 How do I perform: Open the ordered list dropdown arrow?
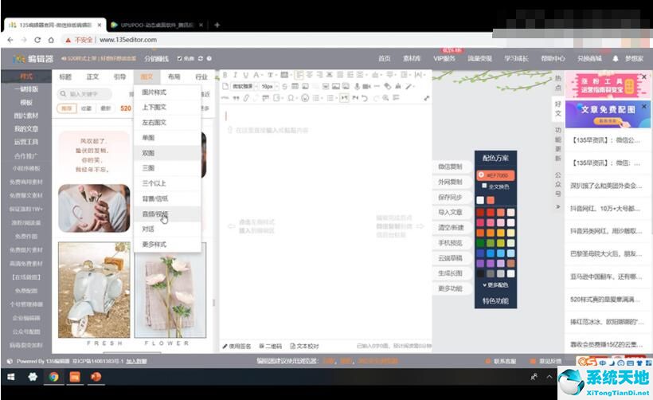322,98
